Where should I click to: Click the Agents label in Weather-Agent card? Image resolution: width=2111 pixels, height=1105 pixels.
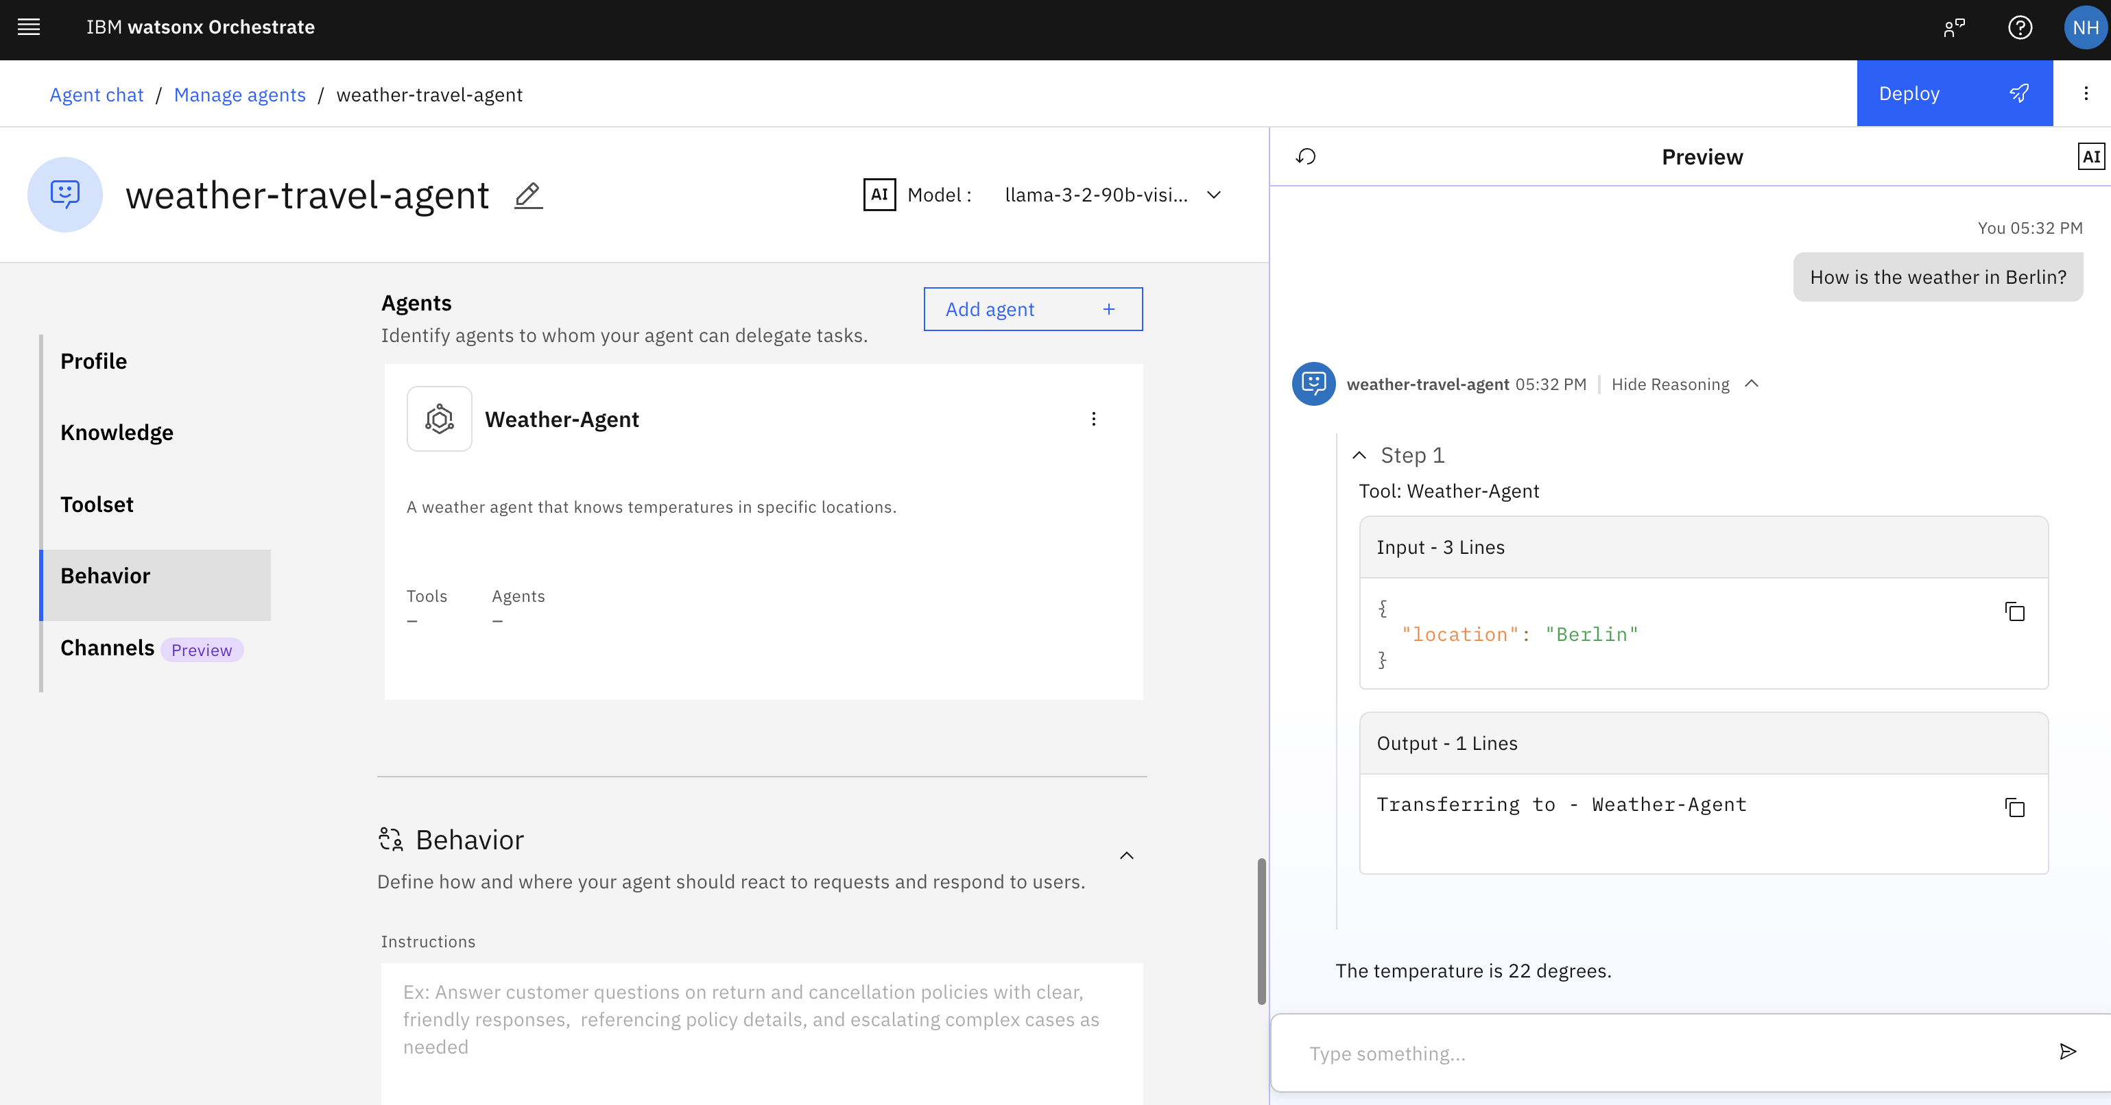tap(518, 596)
